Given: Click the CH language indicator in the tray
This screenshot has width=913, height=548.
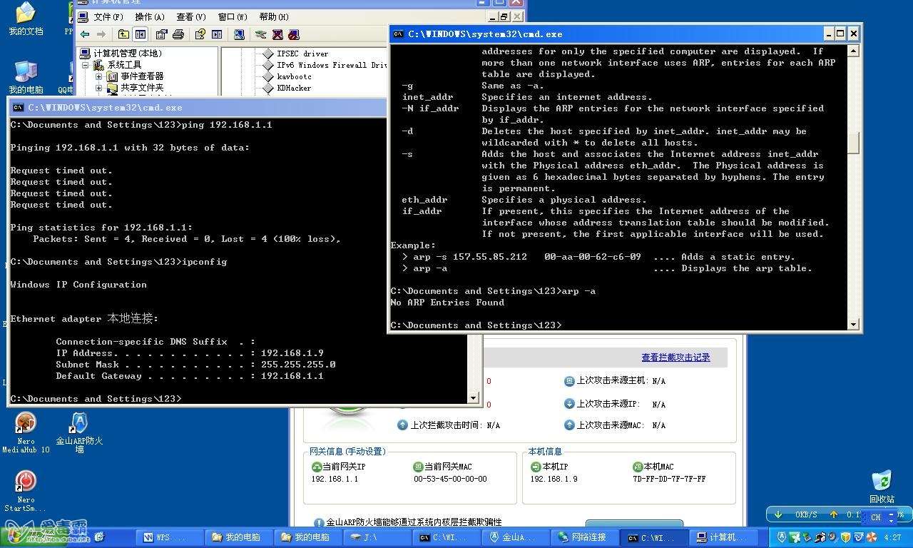Looking at the screenshot, I should (x=875, y=517).
